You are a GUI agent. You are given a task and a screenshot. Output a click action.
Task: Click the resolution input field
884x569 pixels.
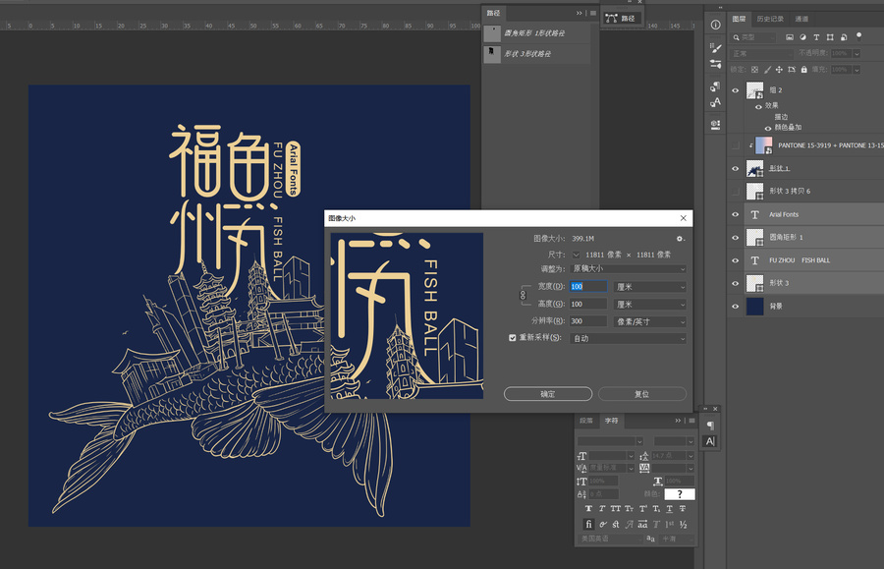click(588, 321)
